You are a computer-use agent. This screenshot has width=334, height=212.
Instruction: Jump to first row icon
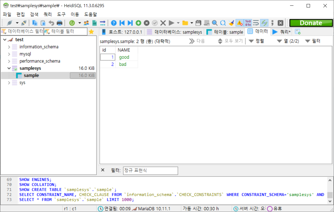[x=122, y=23]
